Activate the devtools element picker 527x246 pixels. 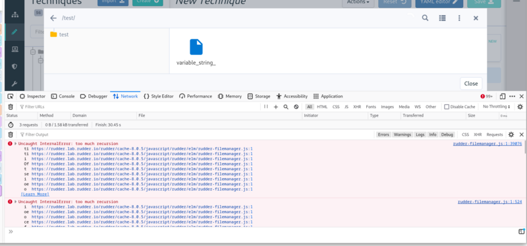click(x=11, y=96)
